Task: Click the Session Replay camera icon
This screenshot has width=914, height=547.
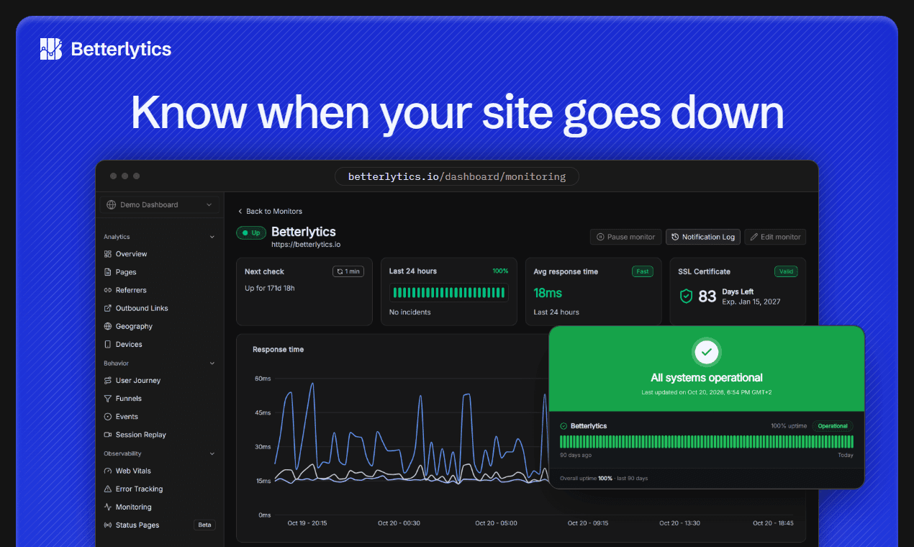Action: point(108,435)
